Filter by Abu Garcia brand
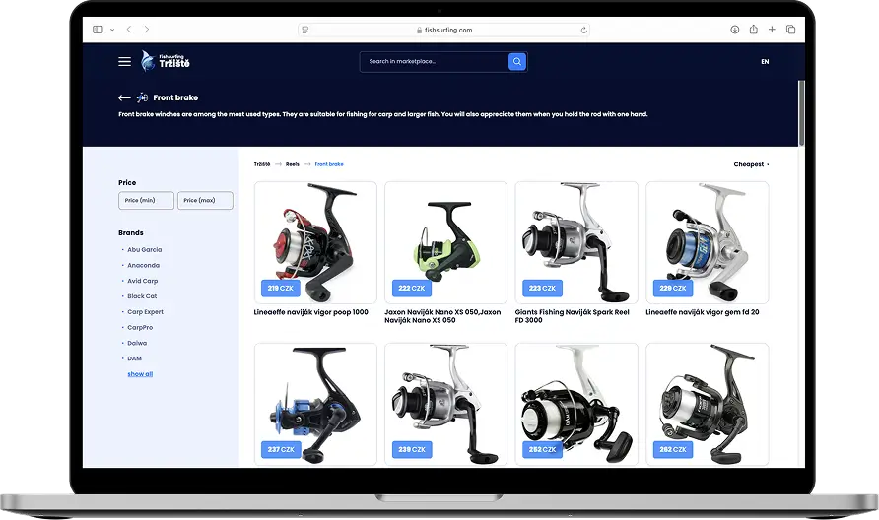This screenshot has width=879, height=520. click(x=145, y=250)
